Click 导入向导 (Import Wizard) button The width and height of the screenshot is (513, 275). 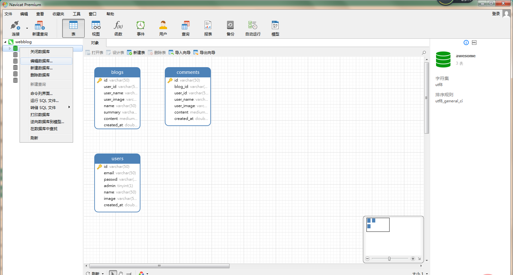[x=180, y=52]
